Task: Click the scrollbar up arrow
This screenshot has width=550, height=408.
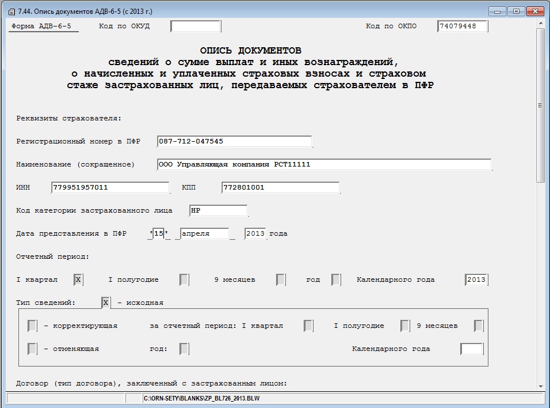Action: coord(540,23)
